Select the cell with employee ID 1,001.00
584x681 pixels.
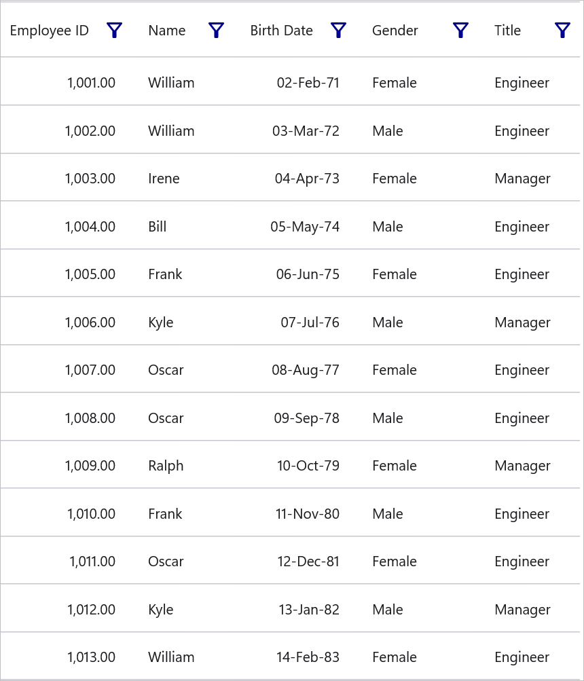(x=91, y=83)
